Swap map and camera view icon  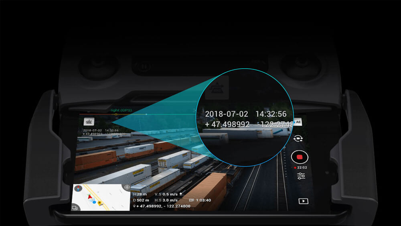(x=75, y=208)
